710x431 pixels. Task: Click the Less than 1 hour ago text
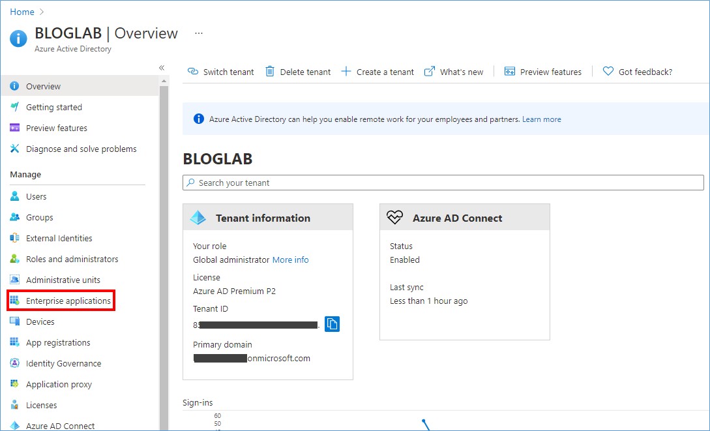pyautogui.click(x=428, y=301)
